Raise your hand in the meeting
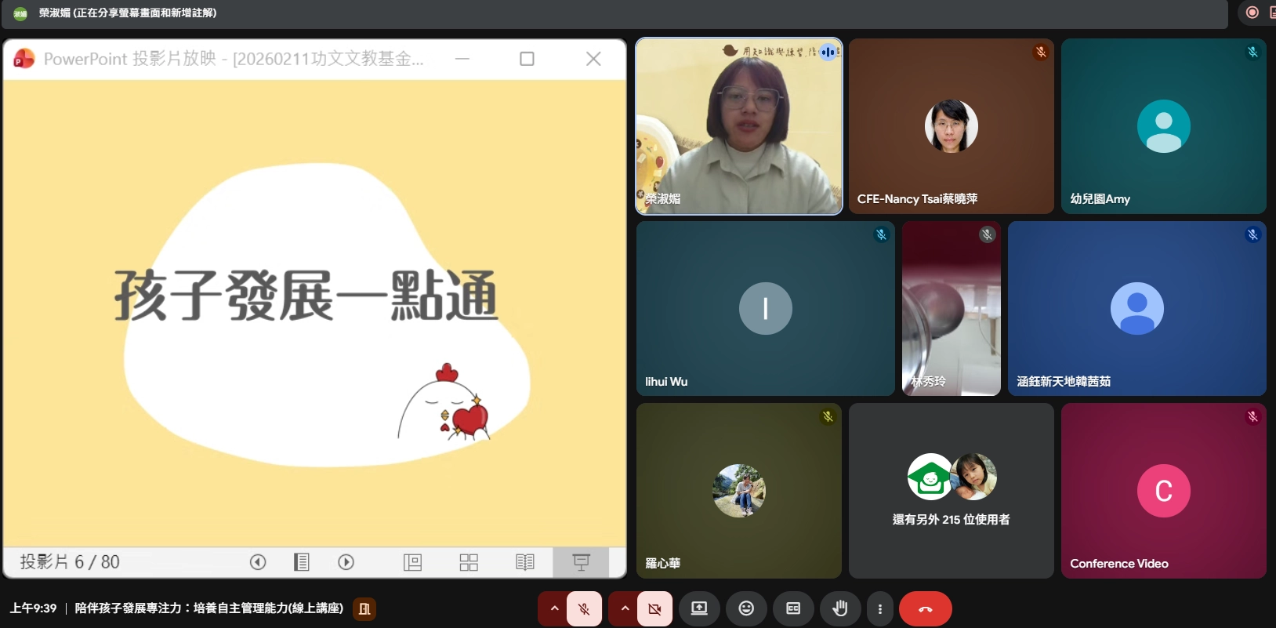Image resolution: width=1276 pixels, height=628 pixels. point(840,608)
